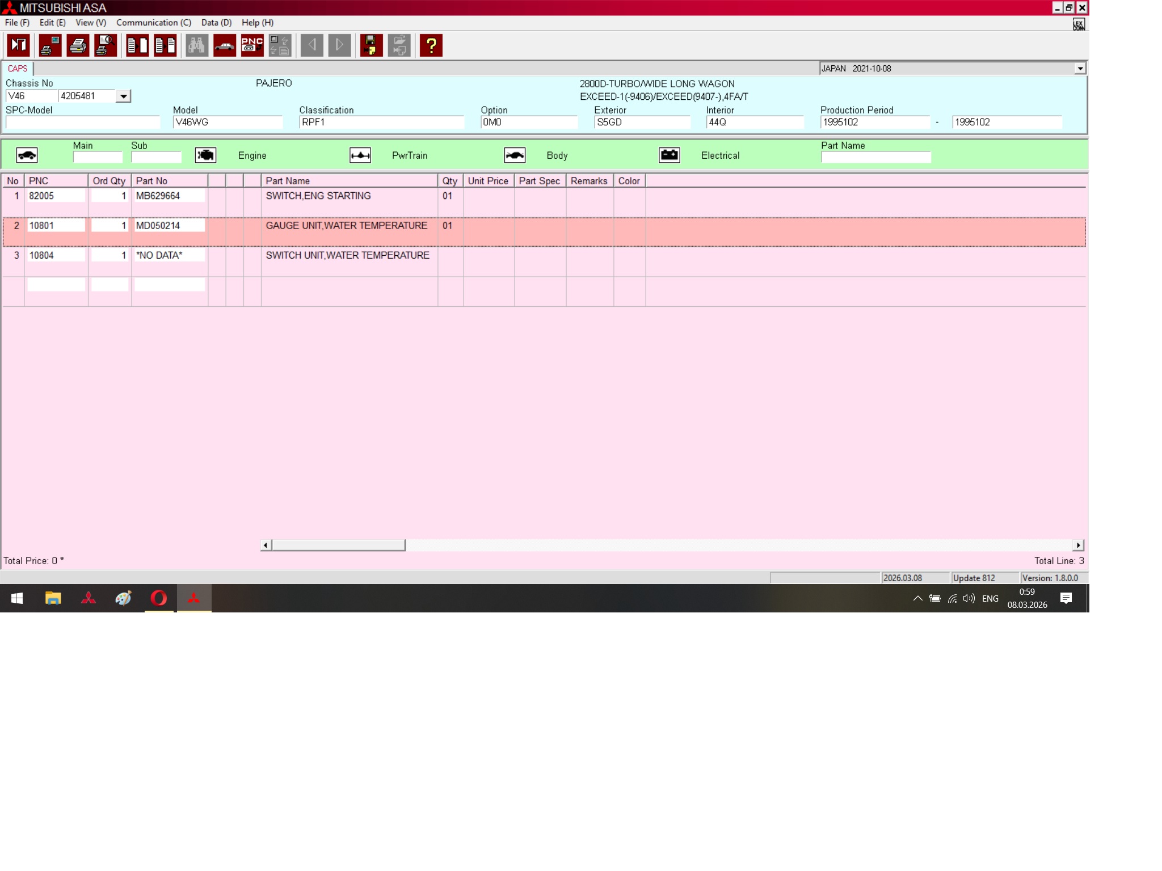
Task: Click the printer icon in toolbar
Action: 78,45
